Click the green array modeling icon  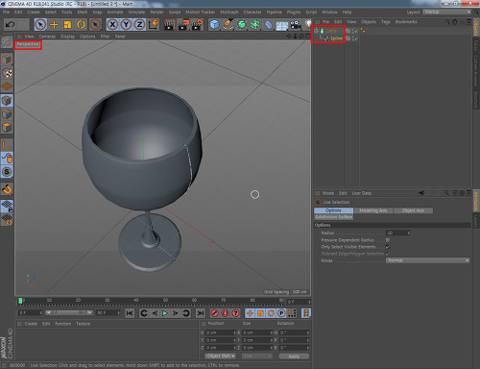(255, 25)
